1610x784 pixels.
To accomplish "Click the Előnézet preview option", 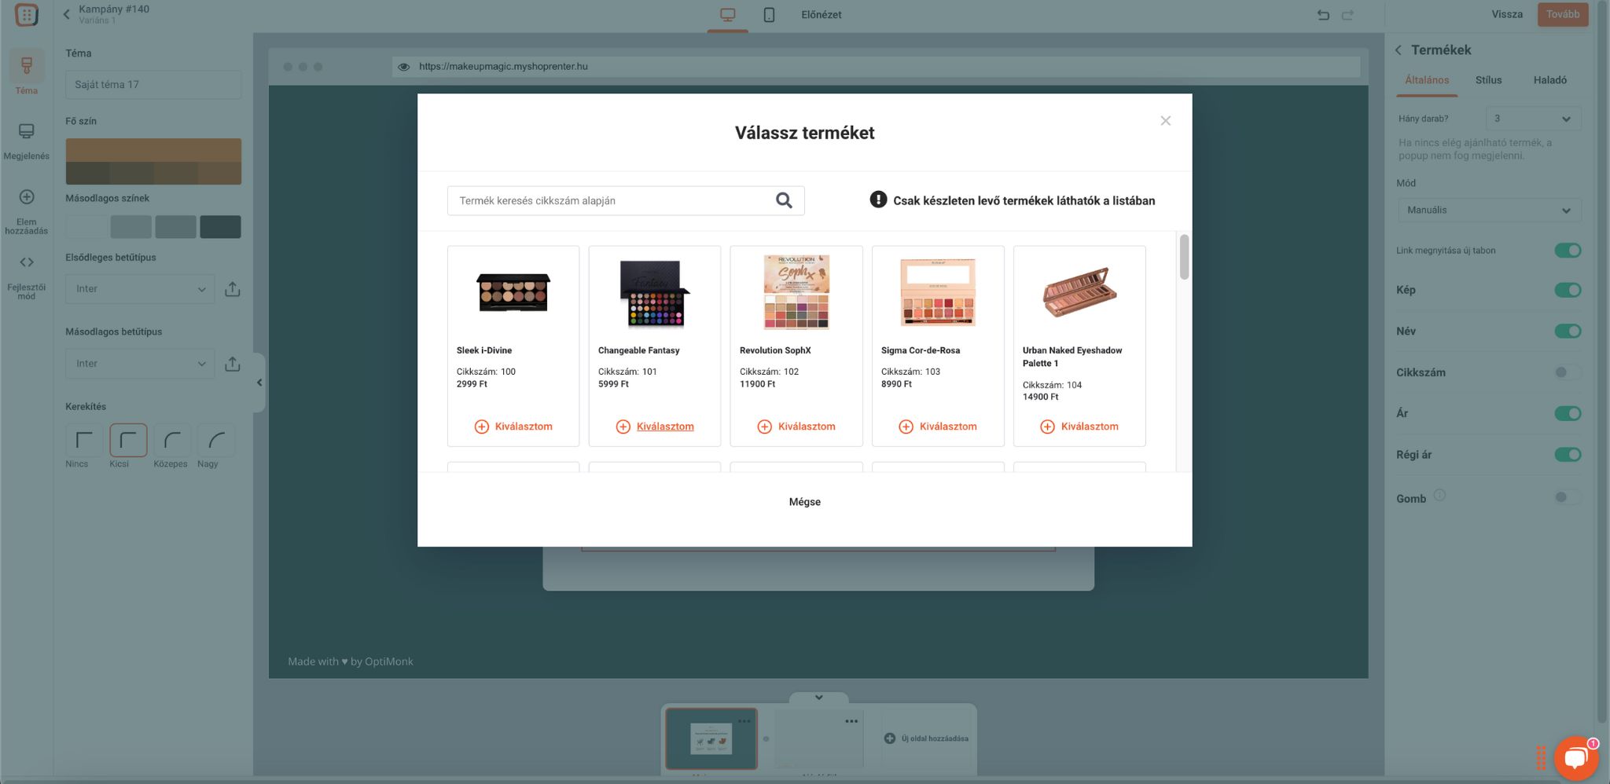I will 821,15.
